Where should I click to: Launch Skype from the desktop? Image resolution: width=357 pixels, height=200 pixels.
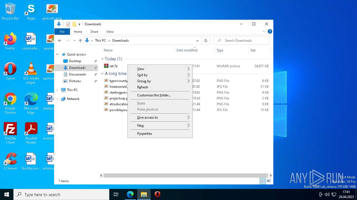[x=31, y=12]
